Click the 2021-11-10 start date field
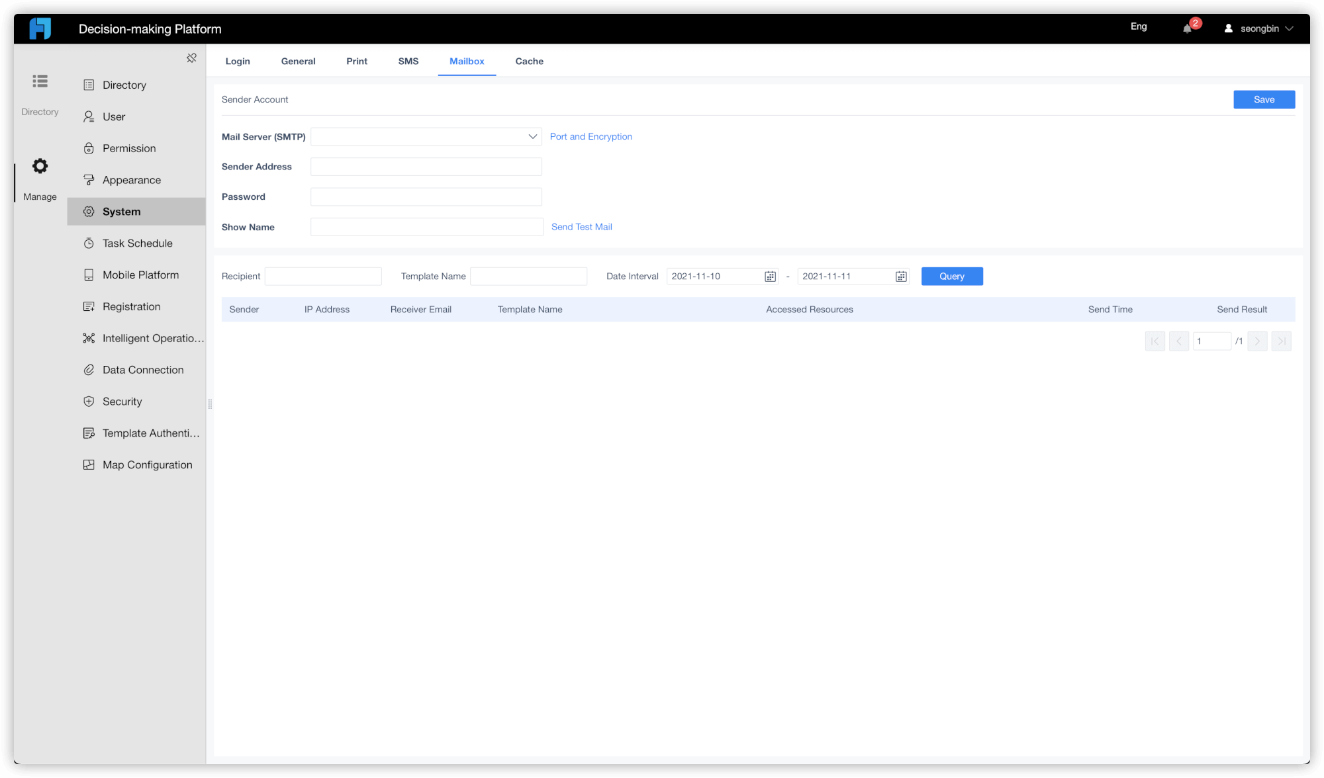Screen dimensions: 1324x778 pos(722,277)
